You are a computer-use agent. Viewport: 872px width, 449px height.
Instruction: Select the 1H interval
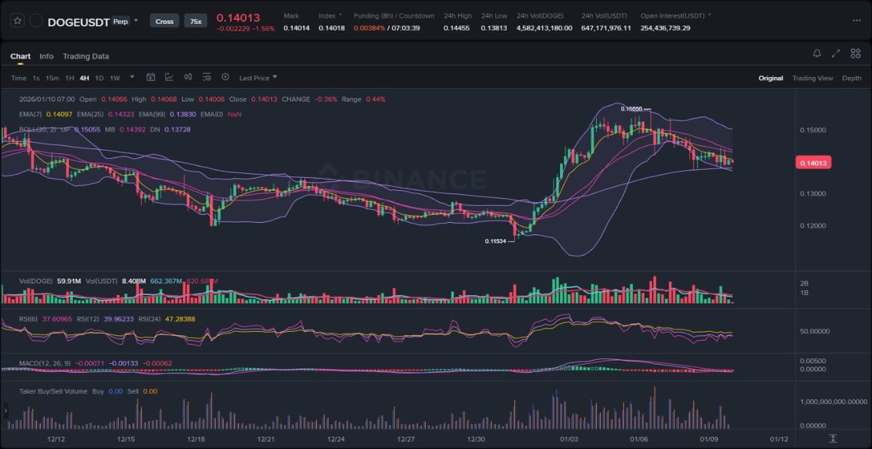(69, 78)
